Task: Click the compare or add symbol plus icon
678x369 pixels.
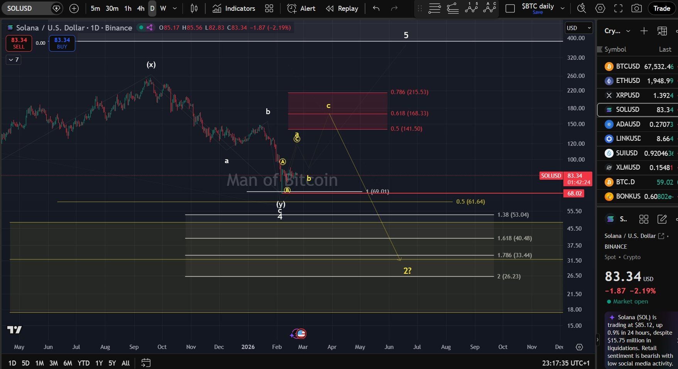Action: 74,8
